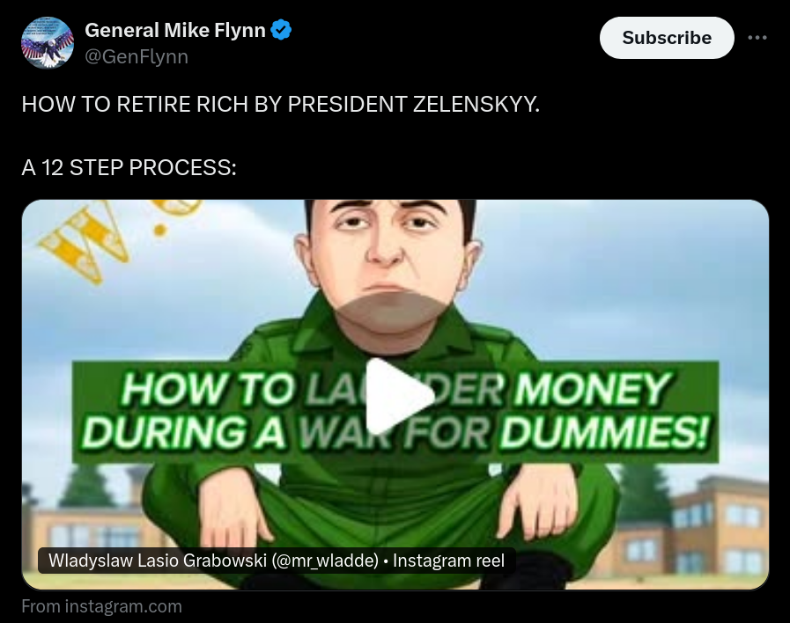The height and width of the screenshot is (623, 790).
Task: Play the embedded Instagram reel video
Action: (400, 397)
